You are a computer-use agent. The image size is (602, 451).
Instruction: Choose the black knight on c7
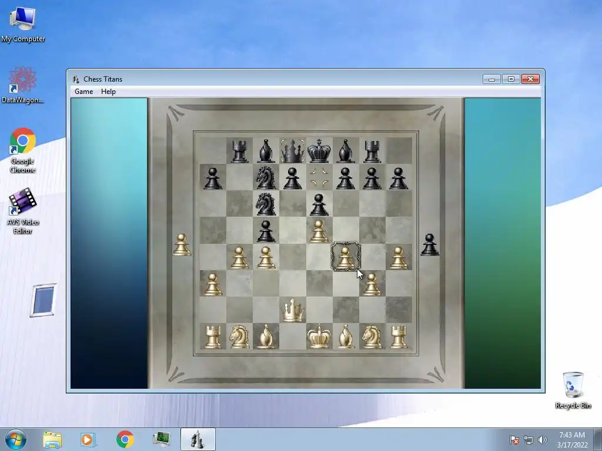(x=266, y=177)
